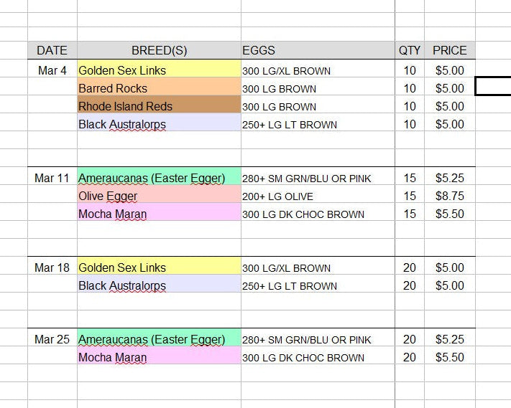
Task: Select the 200+ LG OLIVE cell
Action: coord(317,196)
